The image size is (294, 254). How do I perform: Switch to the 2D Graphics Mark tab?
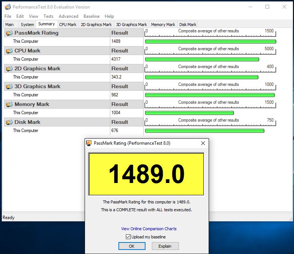click(96, 25)
